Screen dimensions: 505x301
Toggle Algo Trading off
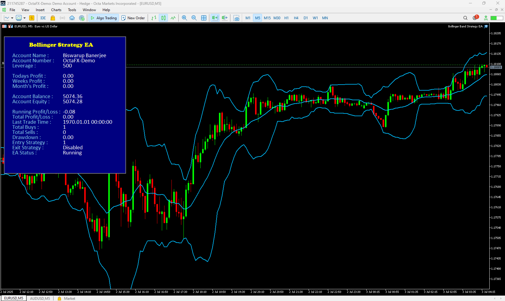[103, 18]
